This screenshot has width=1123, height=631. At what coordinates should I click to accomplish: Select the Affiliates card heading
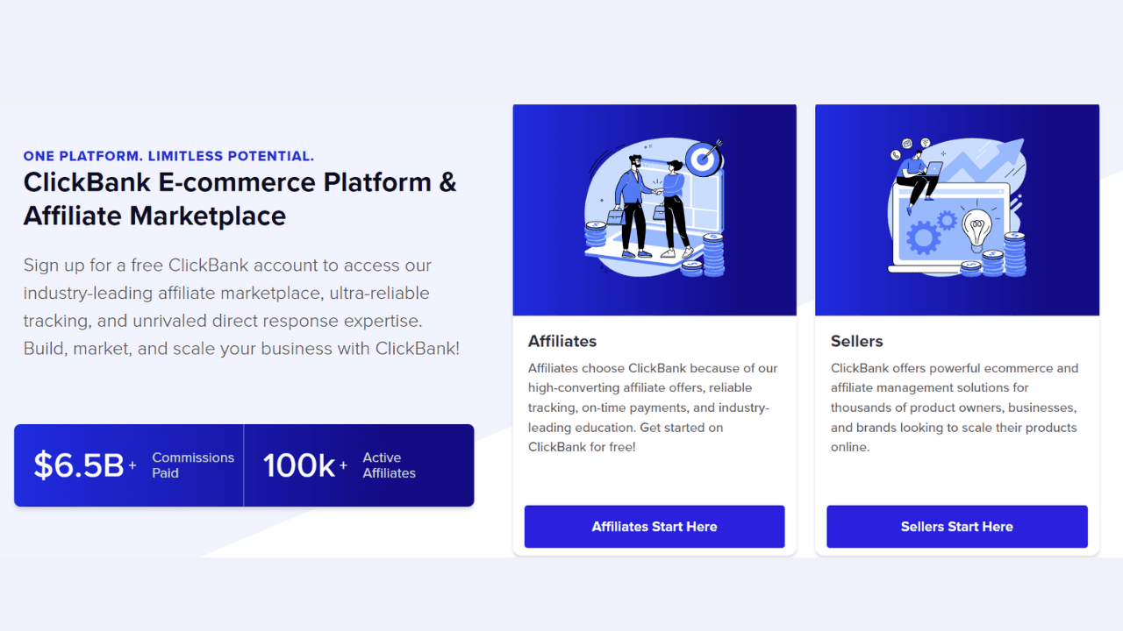pyautogui.click(x=562, y=341)
